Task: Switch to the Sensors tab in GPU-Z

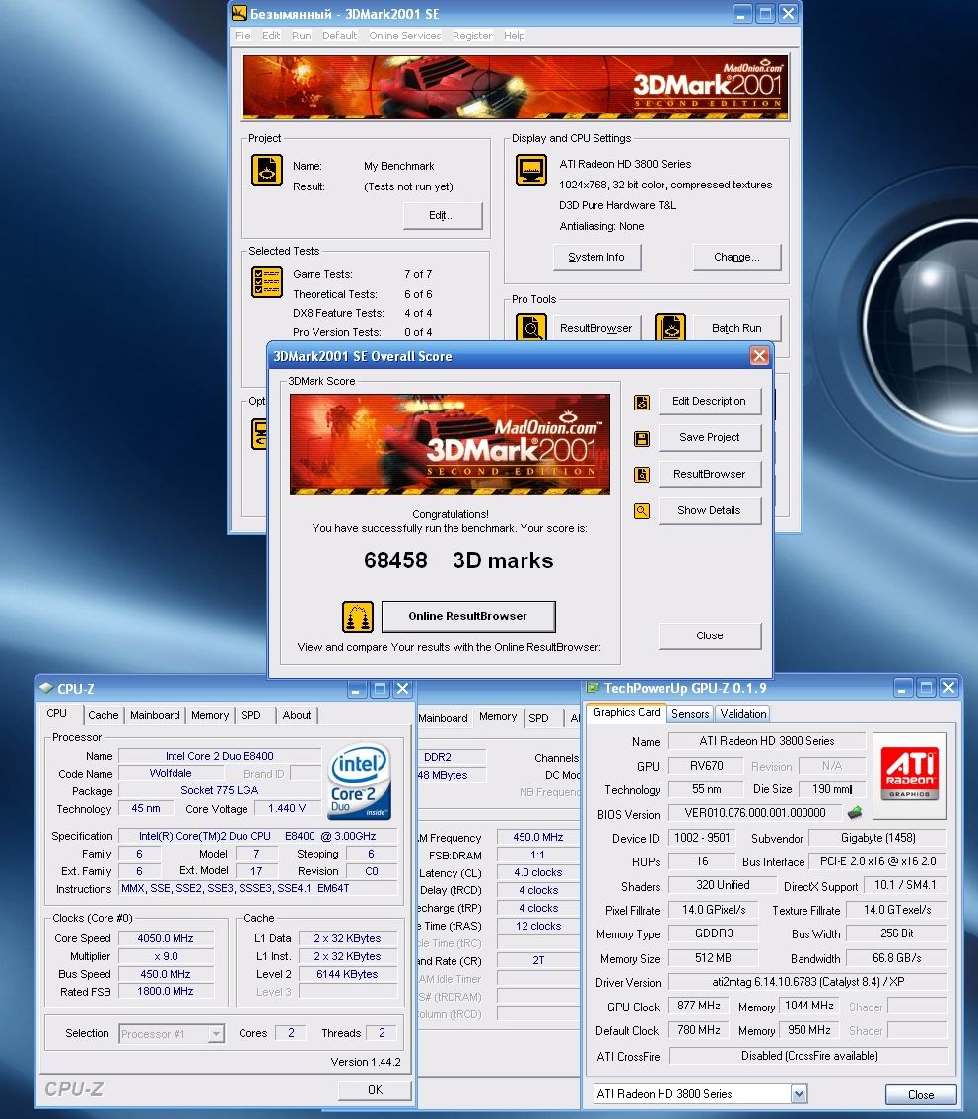Action: (690, 714)
